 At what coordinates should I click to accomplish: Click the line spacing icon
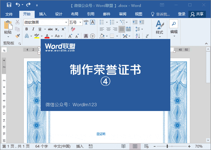pyautogui.click(x=138, y=29)
